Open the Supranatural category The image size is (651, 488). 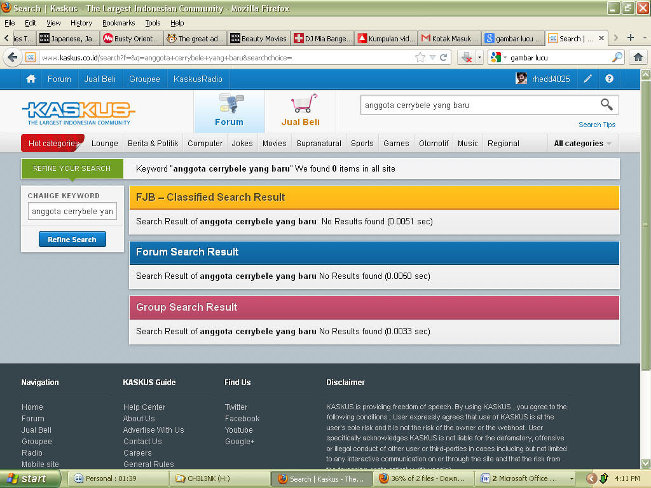[x=319, y=143]
